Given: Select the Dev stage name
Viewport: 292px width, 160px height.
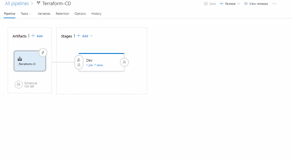Looking at the screenshot, I should click(89, 60).
